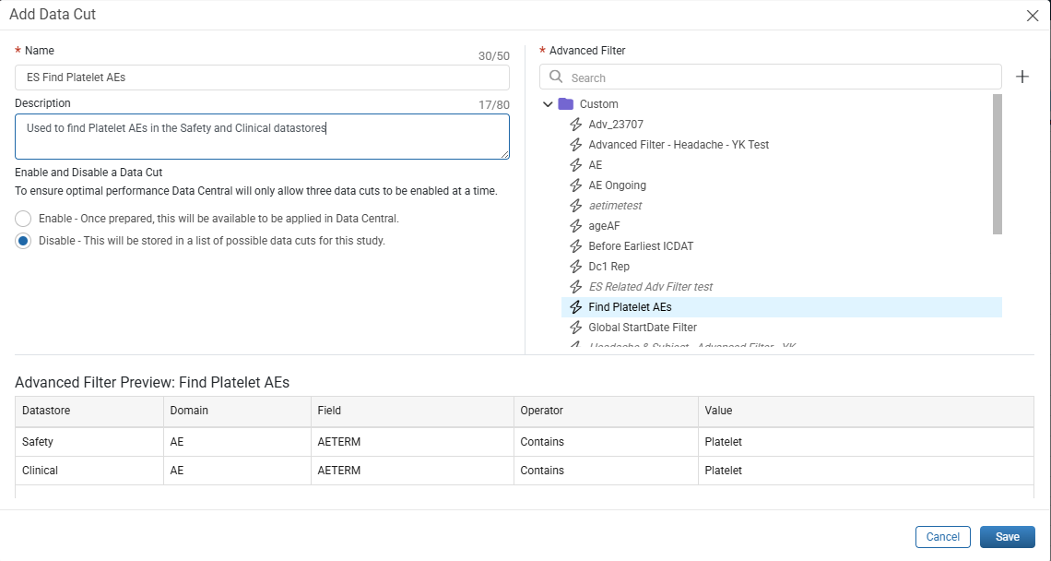Click the filter list scrollbar thumb
Image resolution: width=1051 pixels, height=561 pixels.
click(x=998, y=164)
